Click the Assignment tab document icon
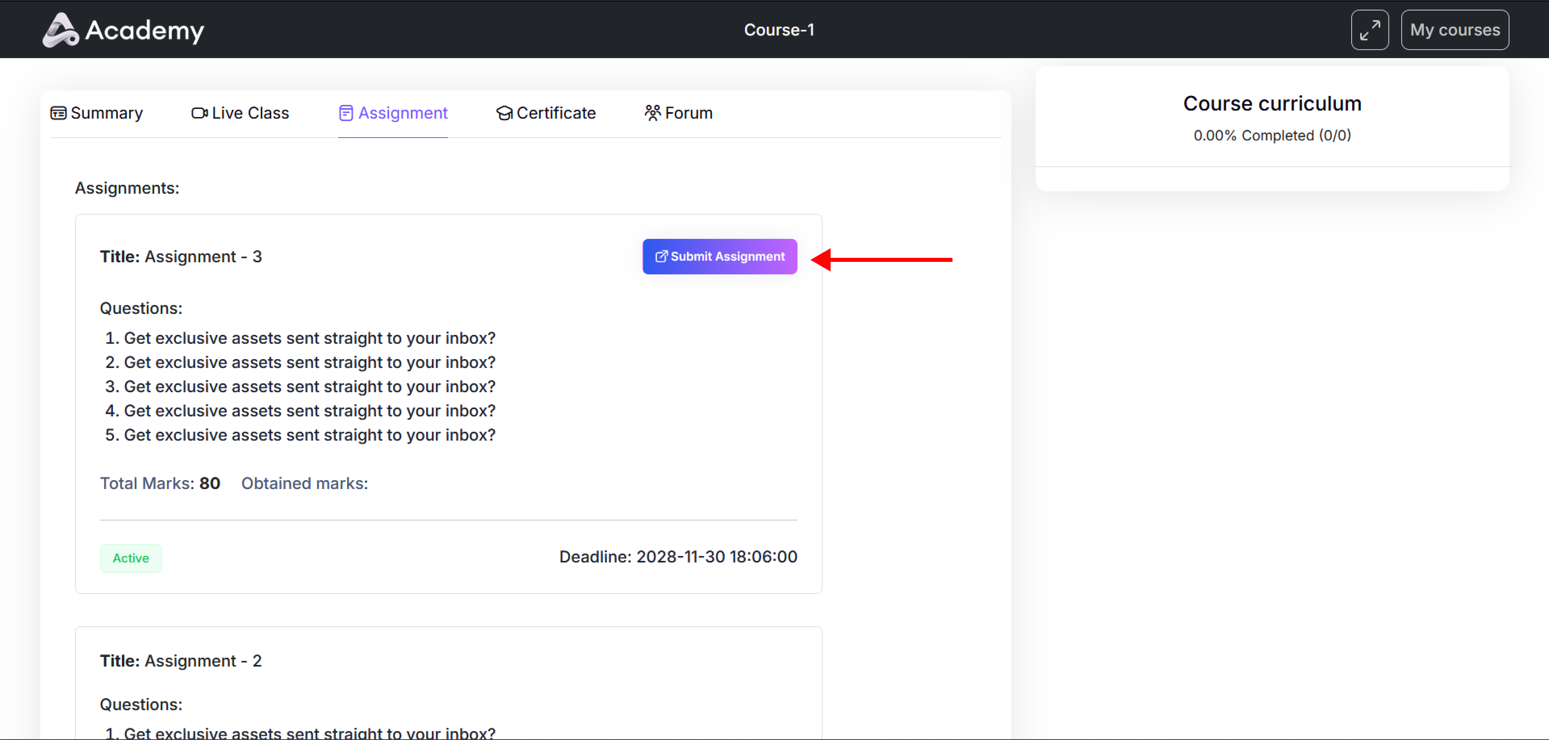The image size is (1549, 740). (346, 113)
